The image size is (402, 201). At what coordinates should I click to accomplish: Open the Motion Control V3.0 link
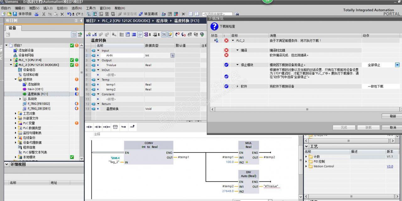click(x=390, y=166)
